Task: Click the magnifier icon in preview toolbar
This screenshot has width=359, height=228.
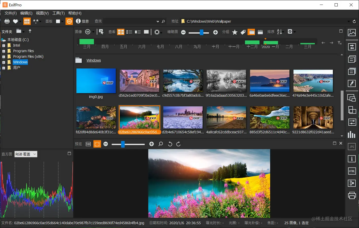Action: pos(161,144)
